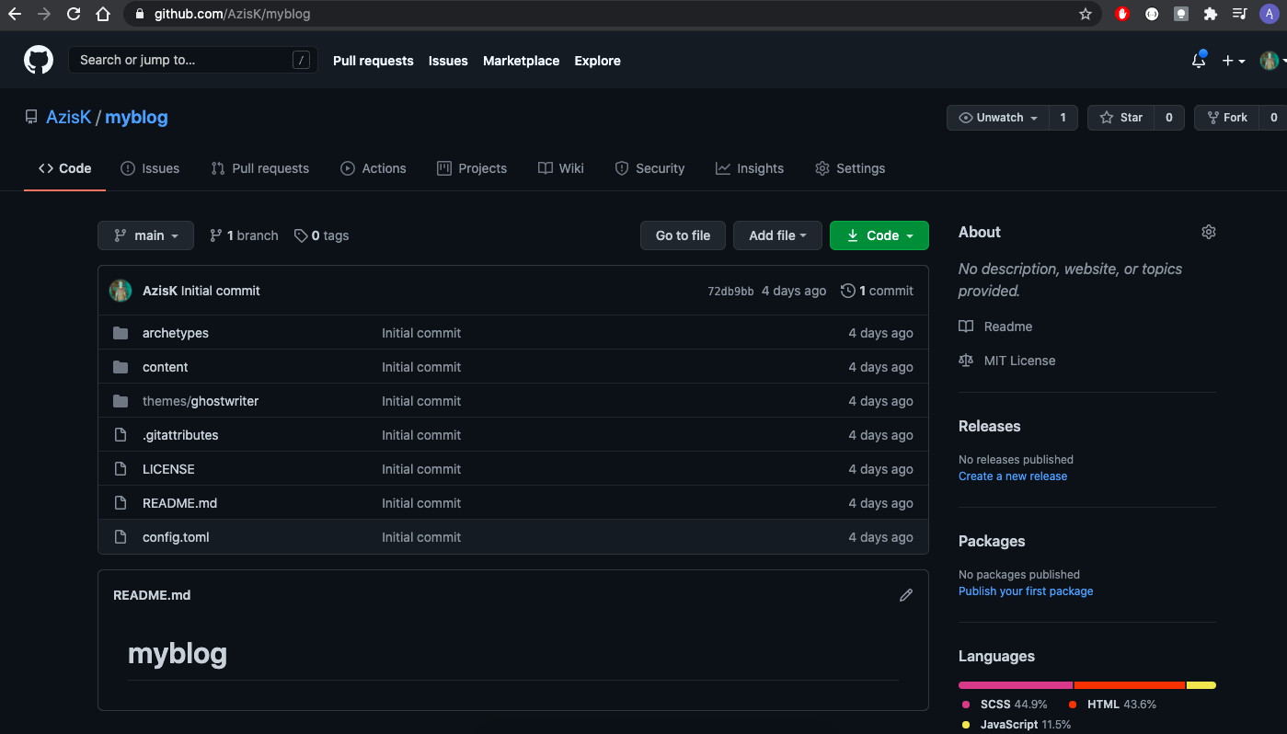Reload the page with refresh icon
Image resolution: width=1287 pixels, height=734 pixels.
[x=74, y=14]
